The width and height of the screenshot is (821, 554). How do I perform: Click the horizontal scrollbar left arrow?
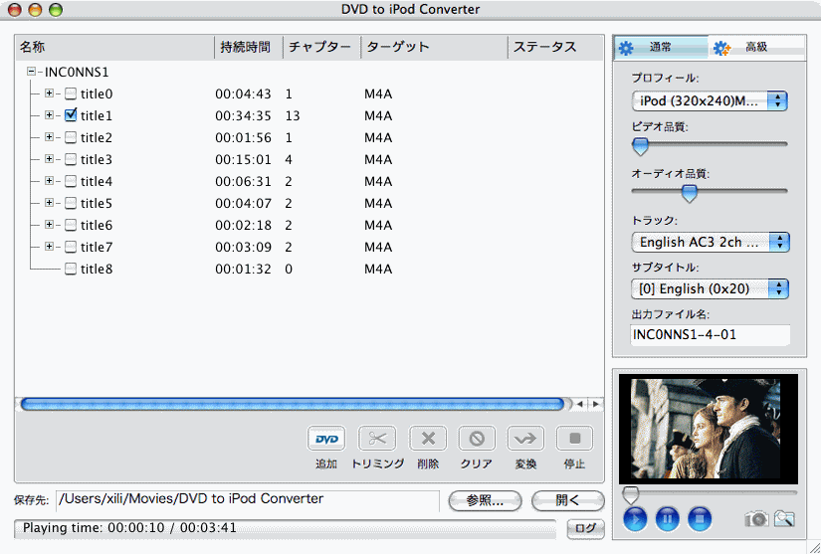pos(580,404)
